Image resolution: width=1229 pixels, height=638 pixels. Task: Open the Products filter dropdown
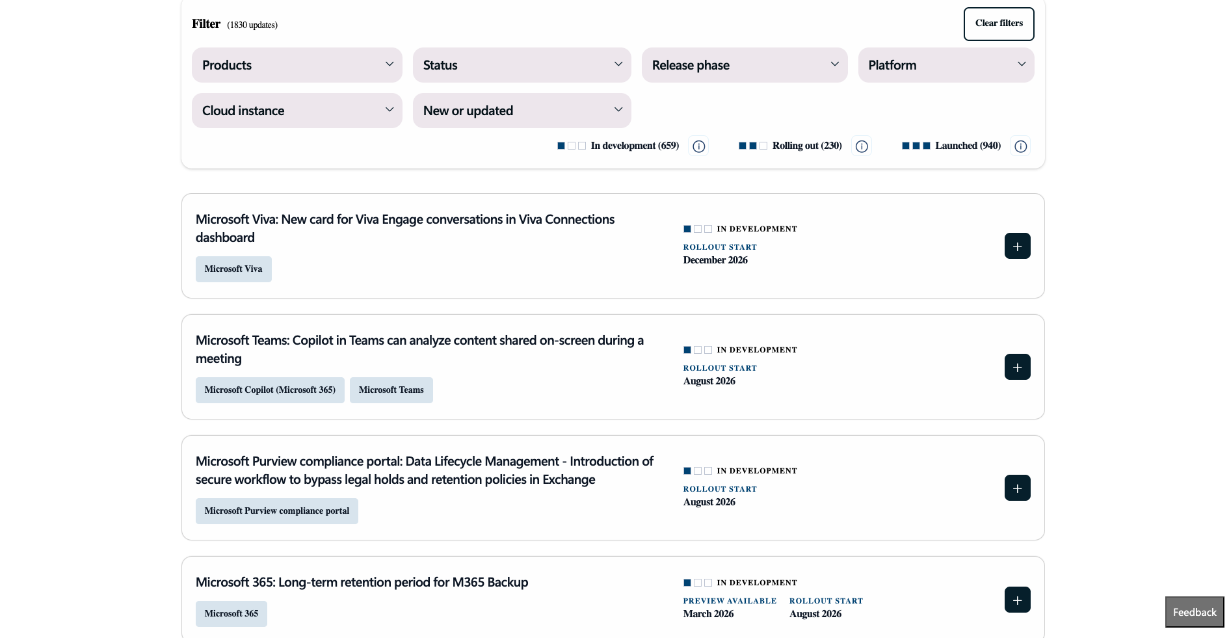coord(297,65)
